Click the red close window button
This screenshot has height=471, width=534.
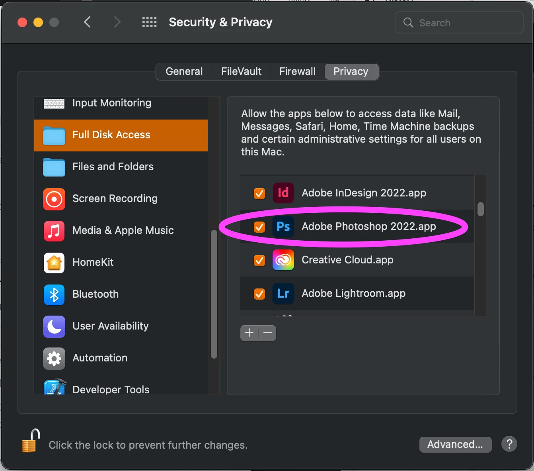click(22, 22)
